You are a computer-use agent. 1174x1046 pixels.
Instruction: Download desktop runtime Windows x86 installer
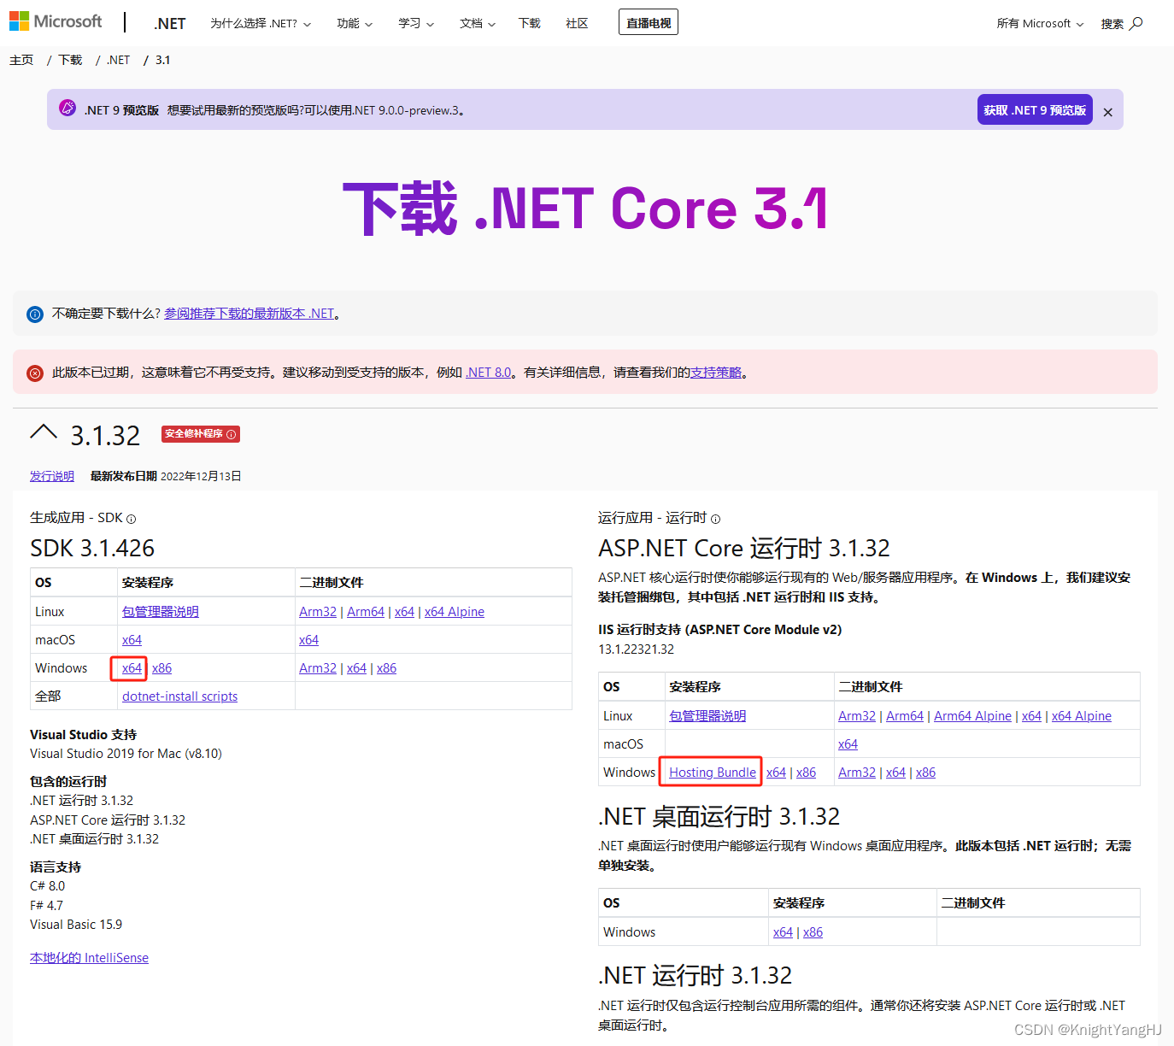pyautogui.click(x=813, y=932)
